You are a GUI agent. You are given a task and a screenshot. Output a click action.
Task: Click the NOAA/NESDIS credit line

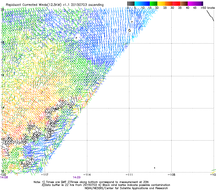(x=126, y=188)
